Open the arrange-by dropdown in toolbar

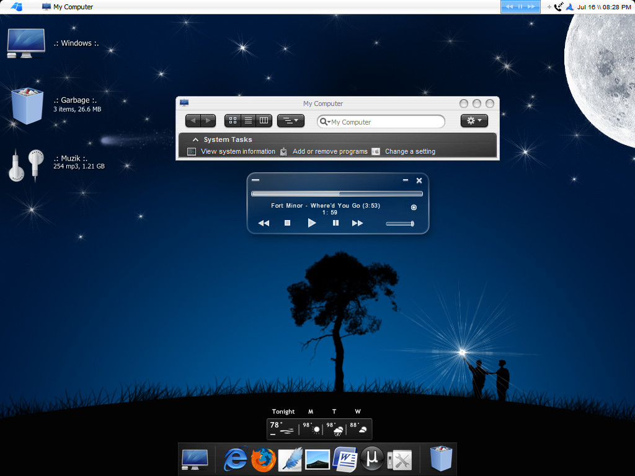click(x=290, y=121)
